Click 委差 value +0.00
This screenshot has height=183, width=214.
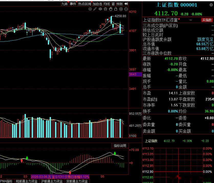pyautogui.click(x=209, y=118)
